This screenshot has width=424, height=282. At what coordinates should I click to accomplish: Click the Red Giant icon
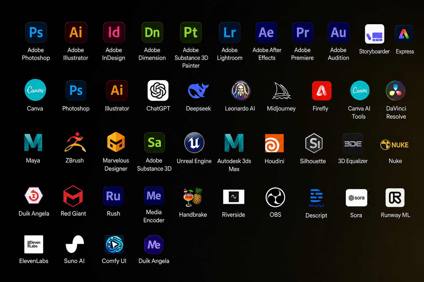[73, 196]
